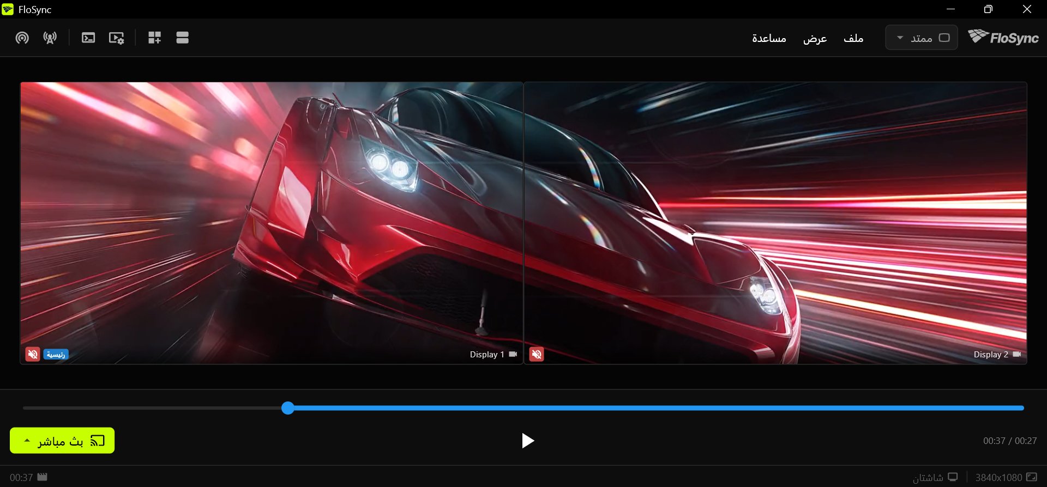Click the camera icon beside Display 1
This screenshot has width=1047, height=487.
click(513, 354)
